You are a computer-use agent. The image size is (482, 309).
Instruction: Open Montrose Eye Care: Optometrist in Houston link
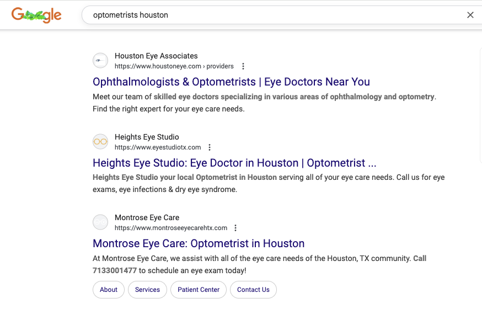point(199,243)
